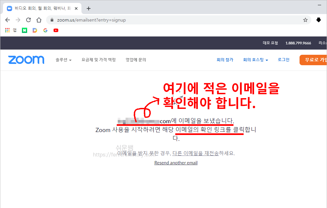This screenshot has height=208, width=327.
Task: Click the 회의 참가 link
Action: pos(225,60)
